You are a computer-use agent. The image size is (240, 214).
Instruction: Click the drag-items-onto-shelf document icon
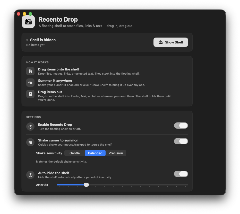pos(30,71)
